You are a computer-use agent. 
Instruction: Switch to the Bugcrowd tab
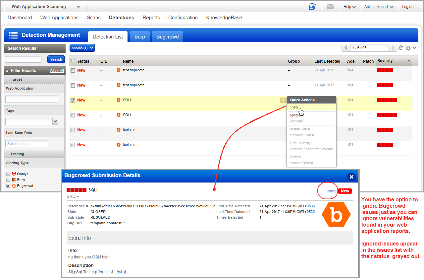(x=168, y=37)
